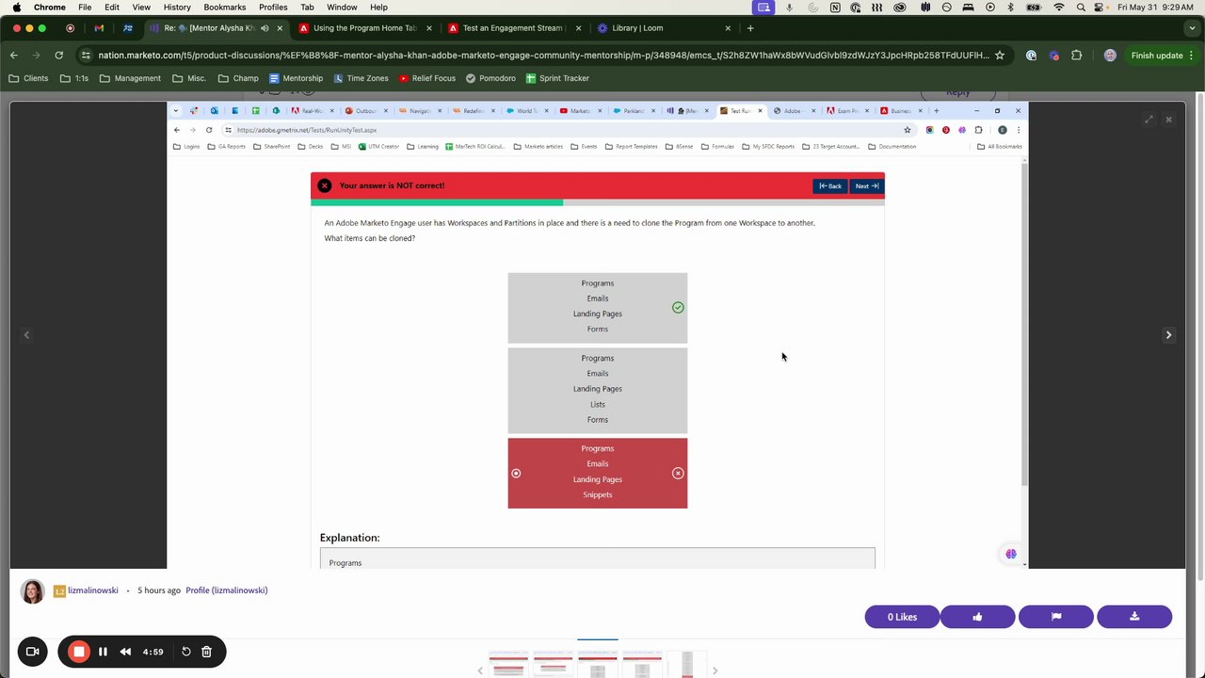The width and height of the screenshot is (1205, 678).
Task: Open a new Chrome tab
Action: click(750, 28)
